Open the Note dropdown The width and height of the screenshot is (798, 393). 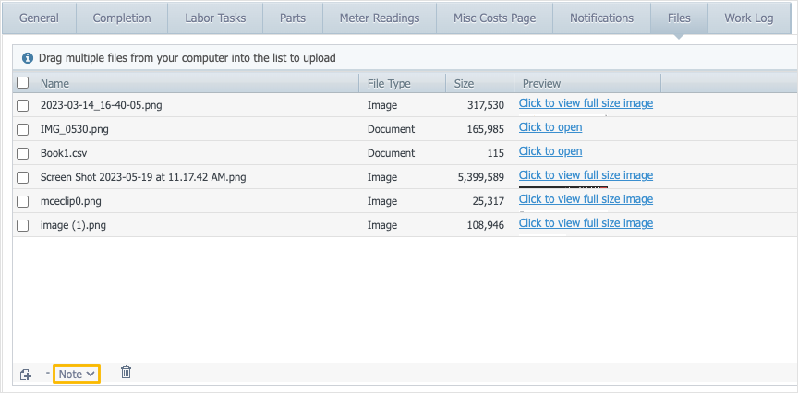click(x=77, y=374)
